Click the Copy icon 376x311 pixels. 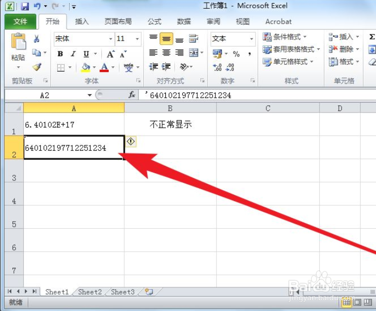[x=37, y=52]
